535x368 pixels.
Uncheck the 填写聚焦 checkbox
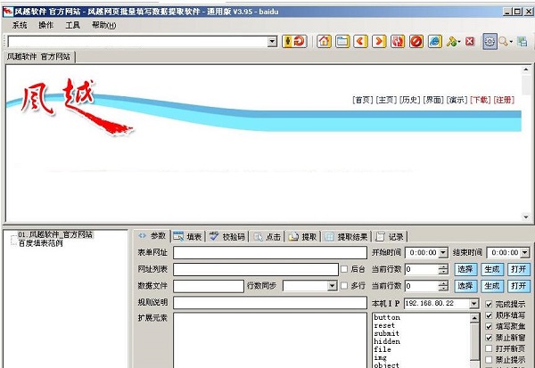489,326
